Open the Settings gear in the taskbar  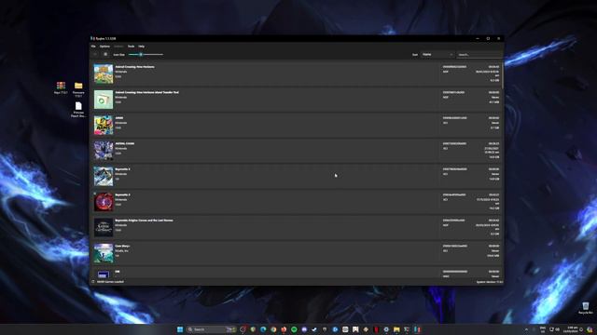click(x=386, y=329)
